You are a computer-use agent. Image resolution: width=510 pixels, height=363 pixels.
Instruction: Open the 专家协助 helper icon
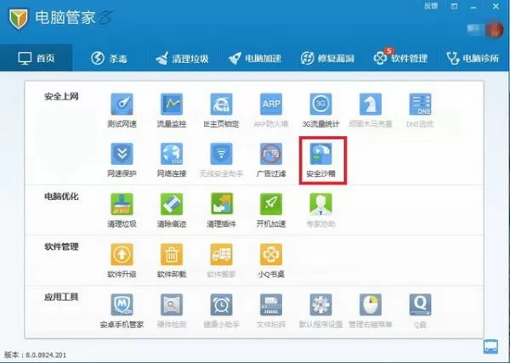pyautogui.click(x=320, y=204)
